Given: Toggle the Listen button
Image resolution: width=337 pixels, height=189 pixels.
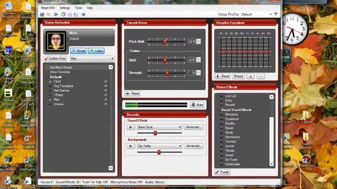Looking at the screenshot, I should pyautogui.click(x=96, y=51).
